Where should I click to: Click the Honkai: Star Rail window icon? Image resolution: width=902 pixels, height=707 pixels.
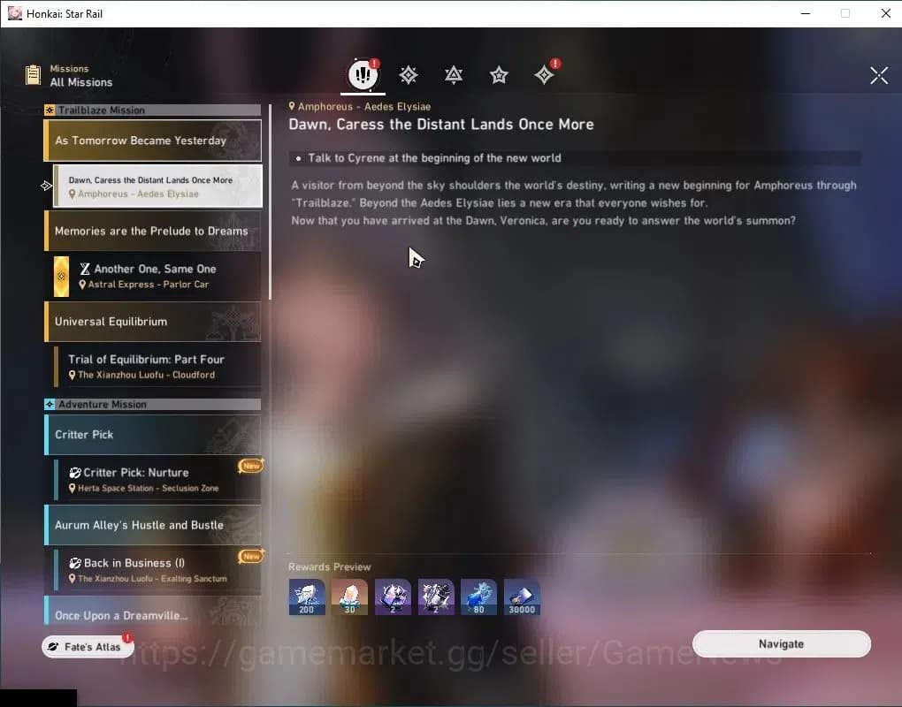point(14,13)
